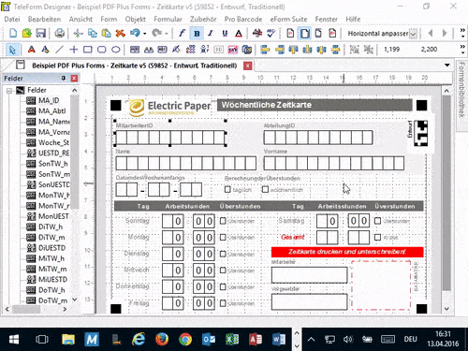Viewport: 468px width, 351px height.
Task: Select DiUESTD field in the tree
Action: click(x=52, y=248)
